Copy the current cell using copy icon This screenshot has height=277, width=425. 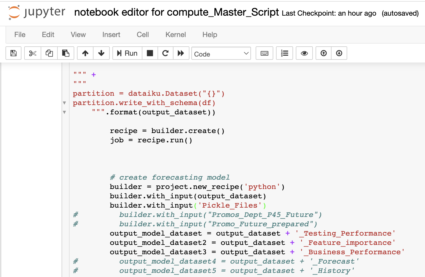pyautogui.click(x=49, y=53)
